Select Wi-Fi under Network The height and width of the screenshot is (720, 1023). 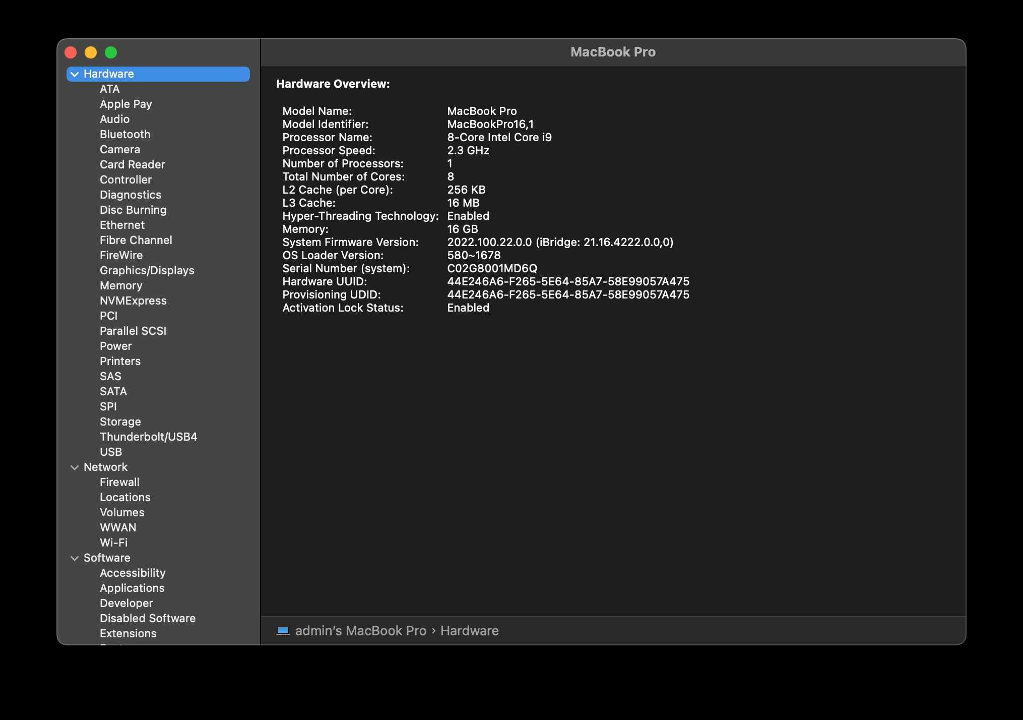[113, 543]
